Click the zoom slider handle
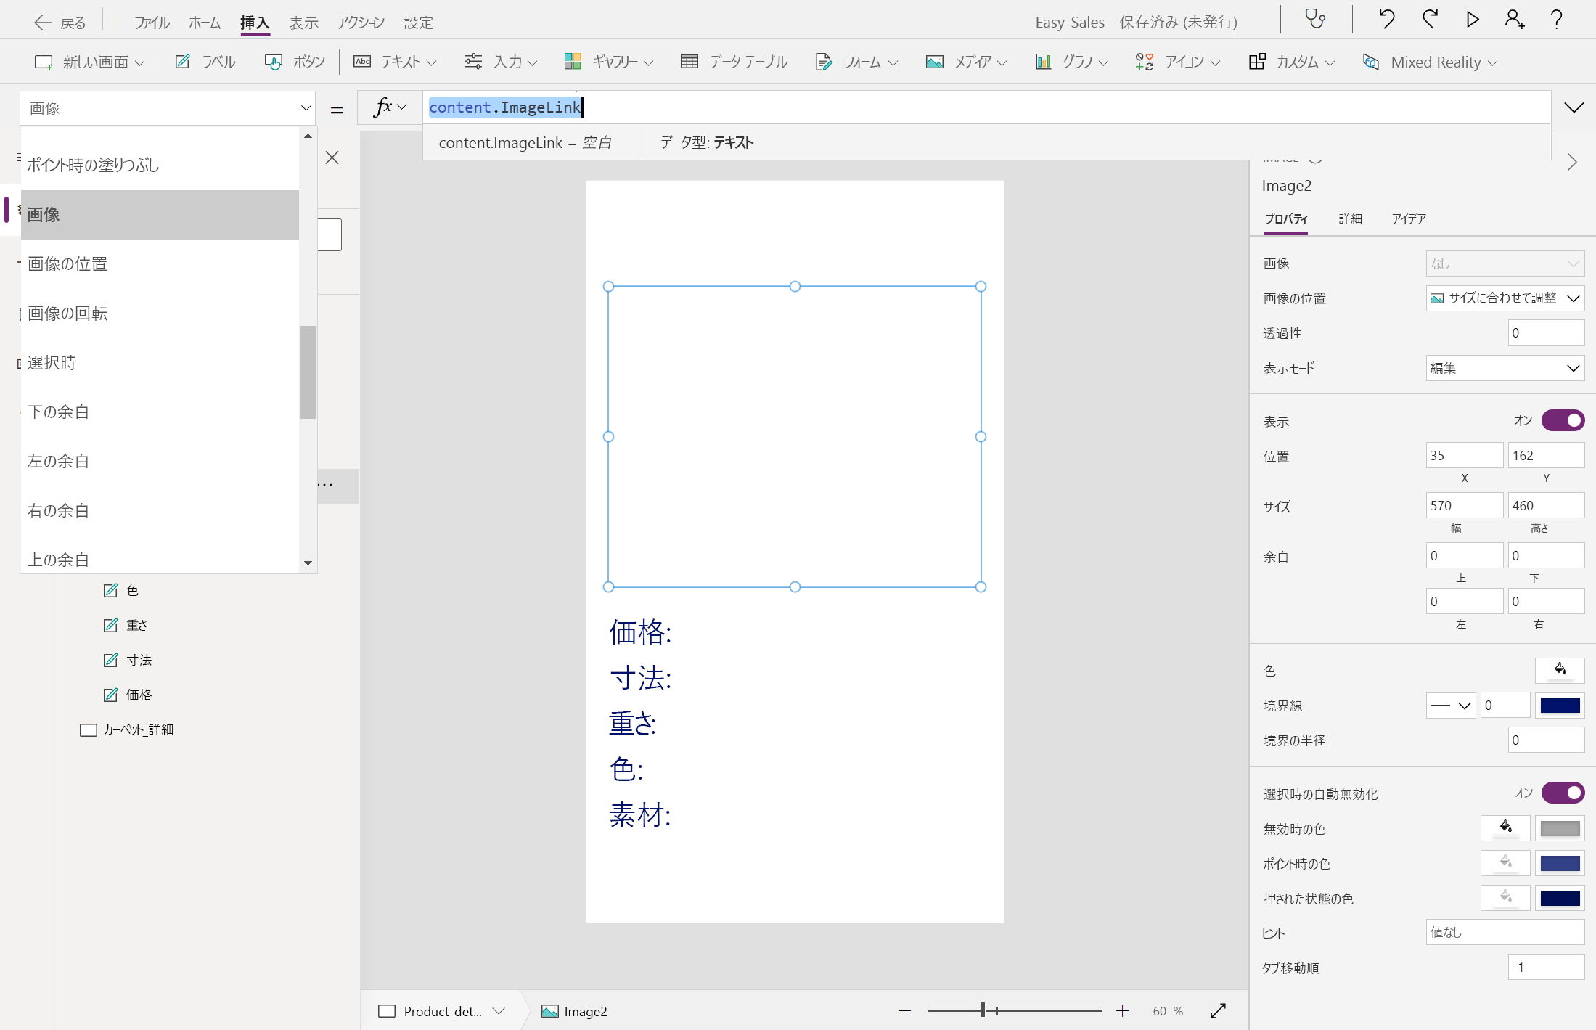 click(983, 1010)
